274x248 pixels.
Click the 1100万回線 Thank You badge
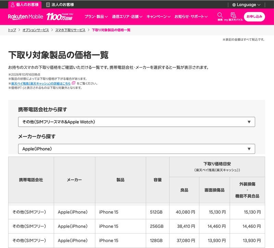pyautogui.click(x=60, y=16)
